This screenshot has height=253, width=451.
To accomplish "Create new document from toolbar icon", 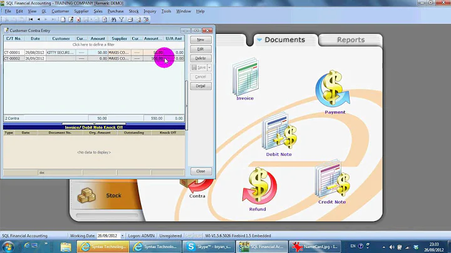I will (63, 19).
